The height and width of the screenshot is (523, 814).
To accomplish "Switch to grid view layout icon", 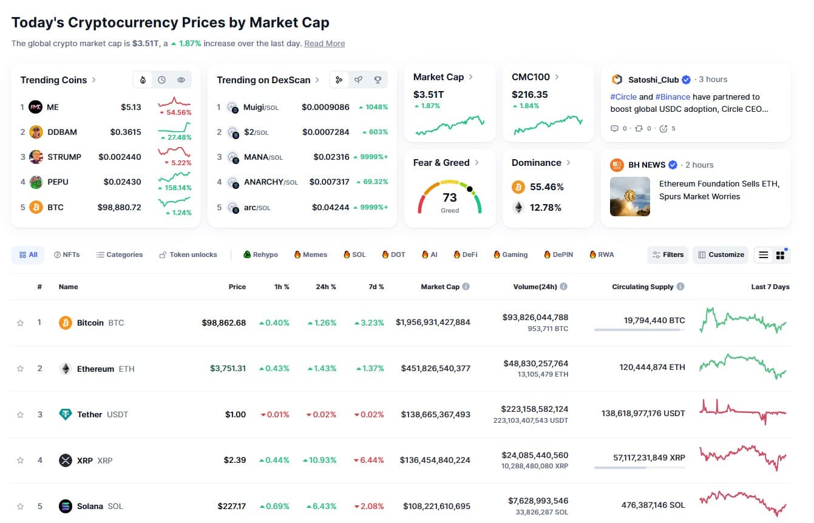I will click(x=780, y=255).
